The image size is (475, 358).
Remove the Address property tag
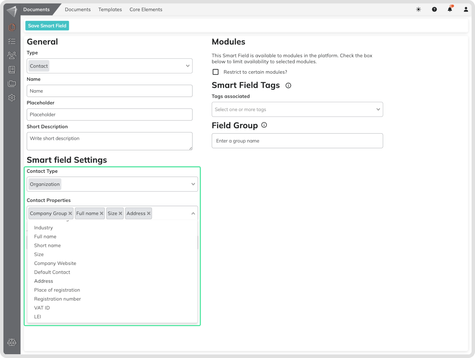click(x=149, y=213)
